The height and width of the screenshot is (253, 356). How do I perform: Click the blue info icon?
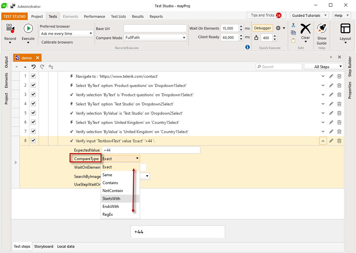(248, 47)
